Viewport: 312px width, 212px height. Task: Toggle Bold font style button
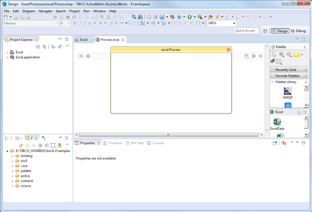coord(75,23)
